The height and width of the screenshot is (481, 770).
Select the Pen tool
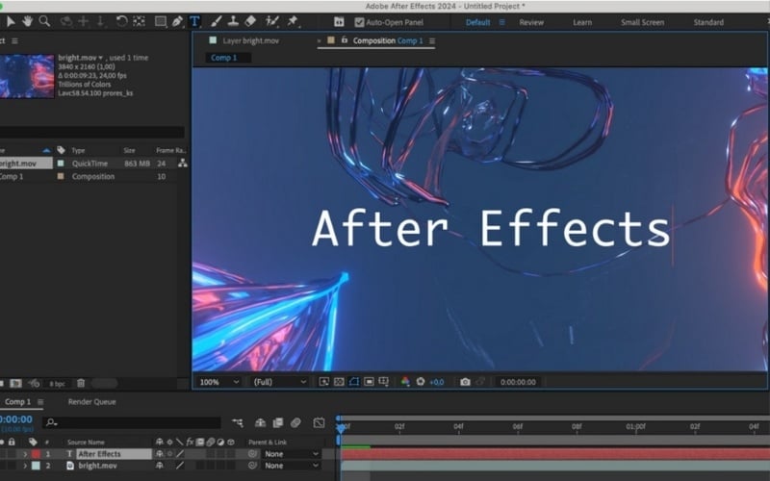[x=177, y=21]
